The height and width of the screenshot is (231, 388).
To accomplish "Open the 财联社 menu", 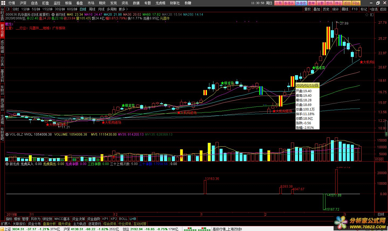I will [175, 3].
